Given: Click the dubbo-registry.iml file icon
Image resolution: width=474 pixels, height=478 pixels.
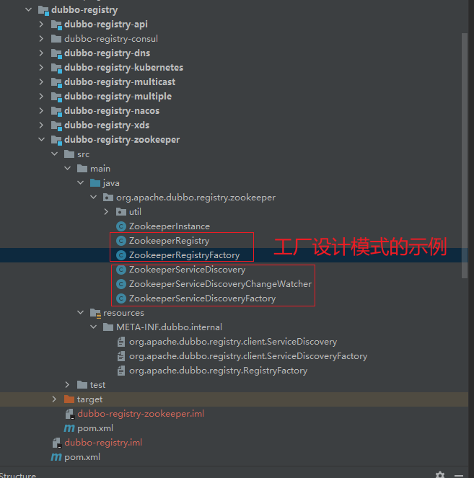Looking at the screenshot, I should 57,443.
